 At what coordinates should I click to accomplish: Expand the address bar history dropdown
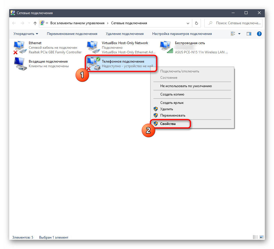189,23
